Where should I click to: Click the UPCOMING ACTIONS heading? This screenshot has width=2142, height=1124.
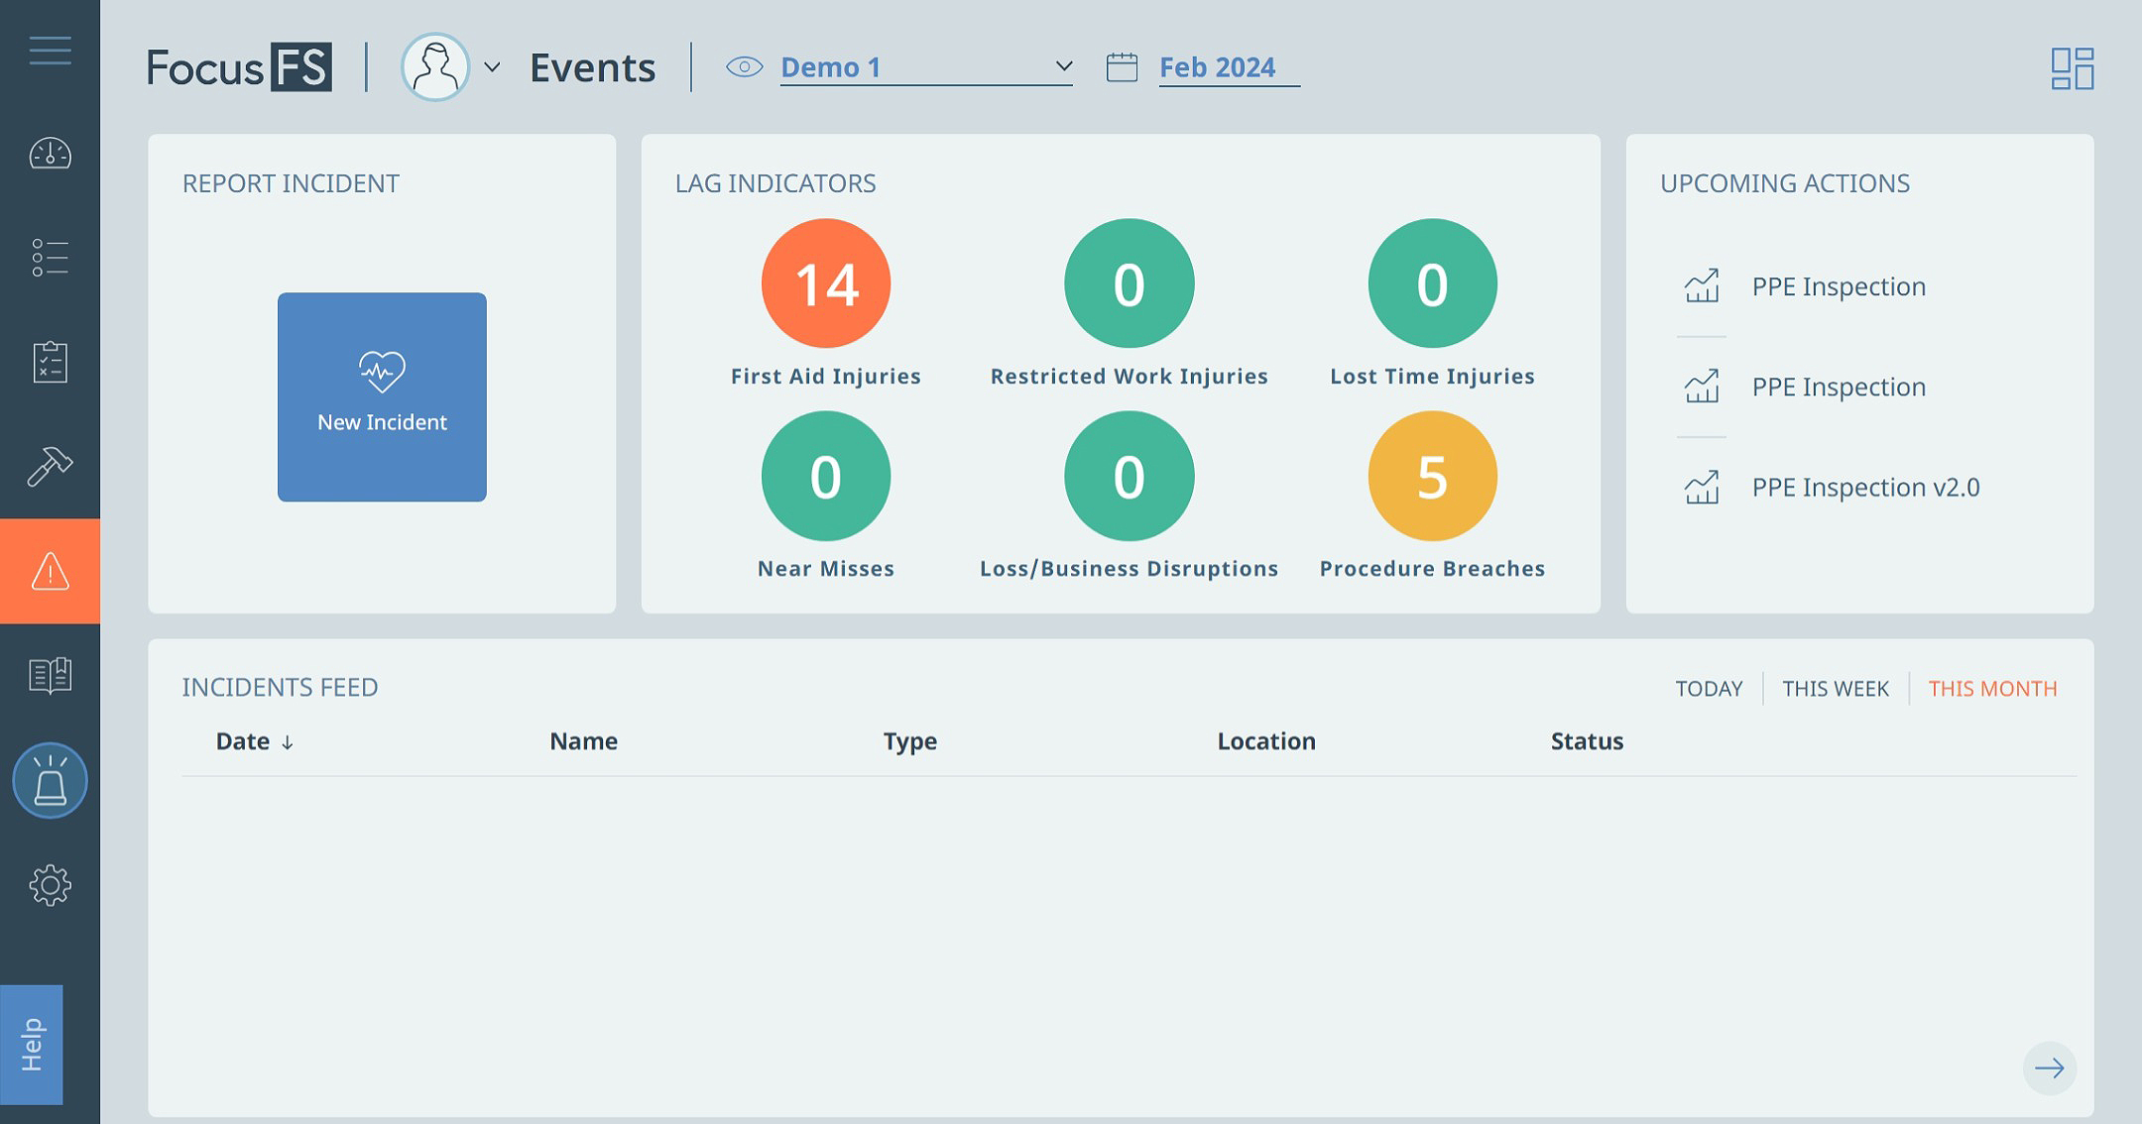(x=1785, y=183)
